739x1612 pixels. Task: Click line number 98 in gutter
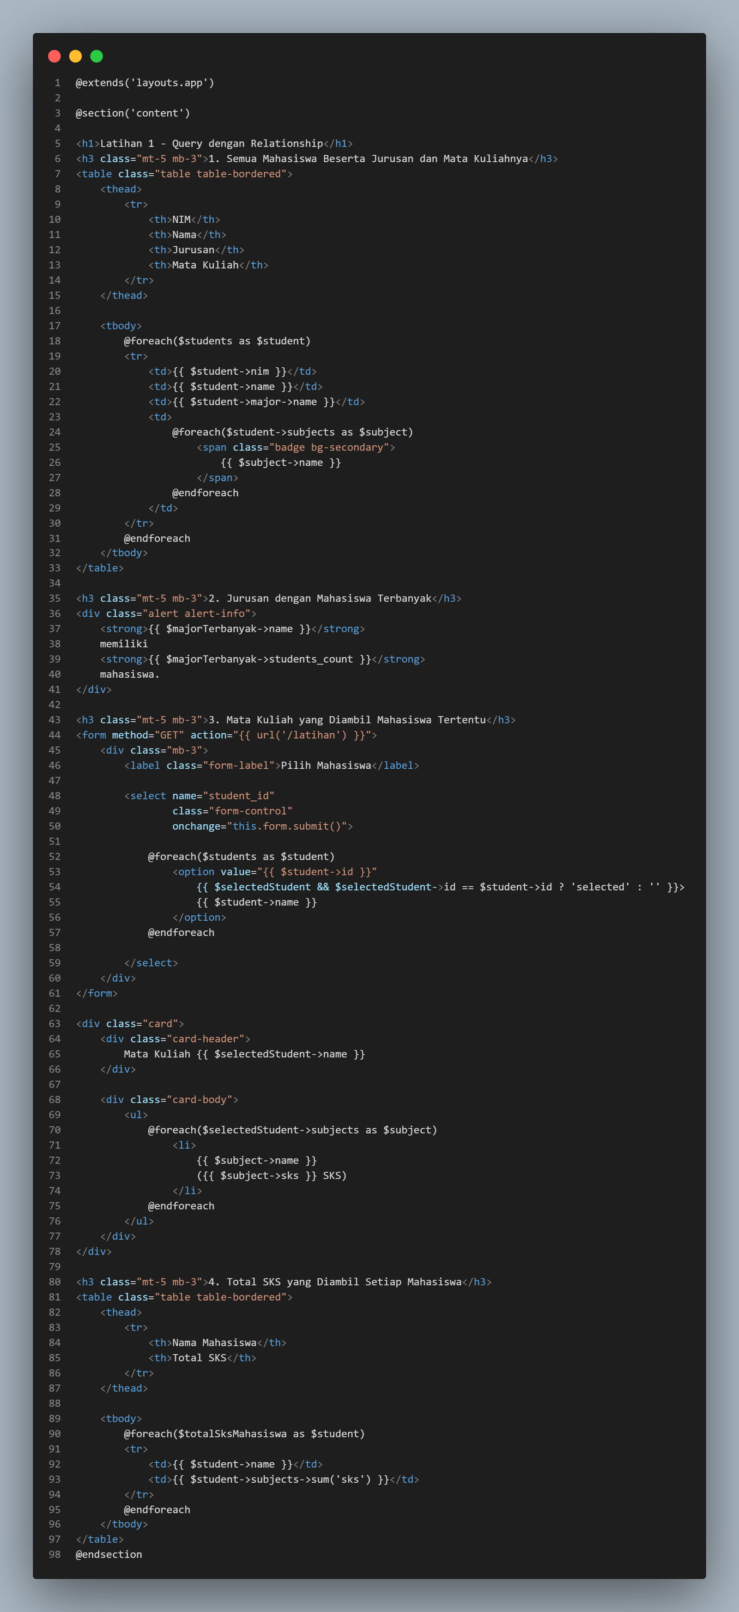(55, 1554)
